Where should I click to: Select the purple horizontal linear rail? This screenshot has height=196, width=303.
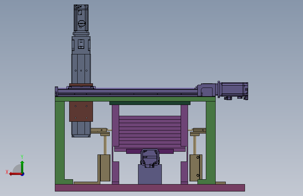(x=128, y=93)
